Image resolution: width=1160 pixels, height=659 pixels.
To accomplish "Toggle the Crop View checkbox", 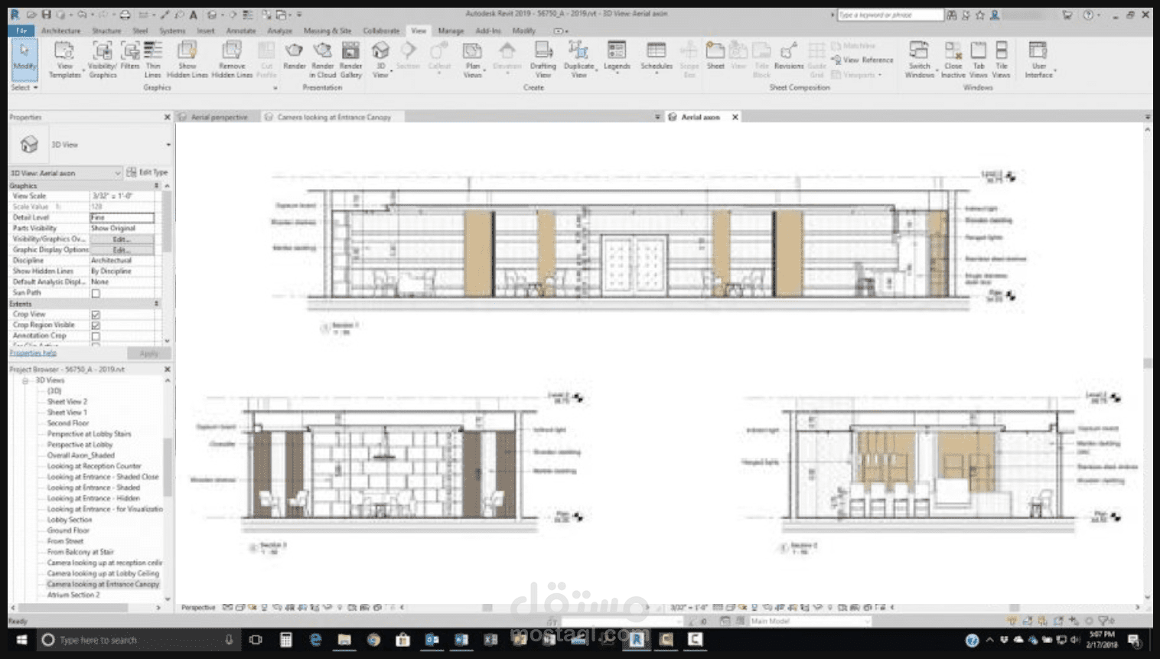I will (96, 315).
